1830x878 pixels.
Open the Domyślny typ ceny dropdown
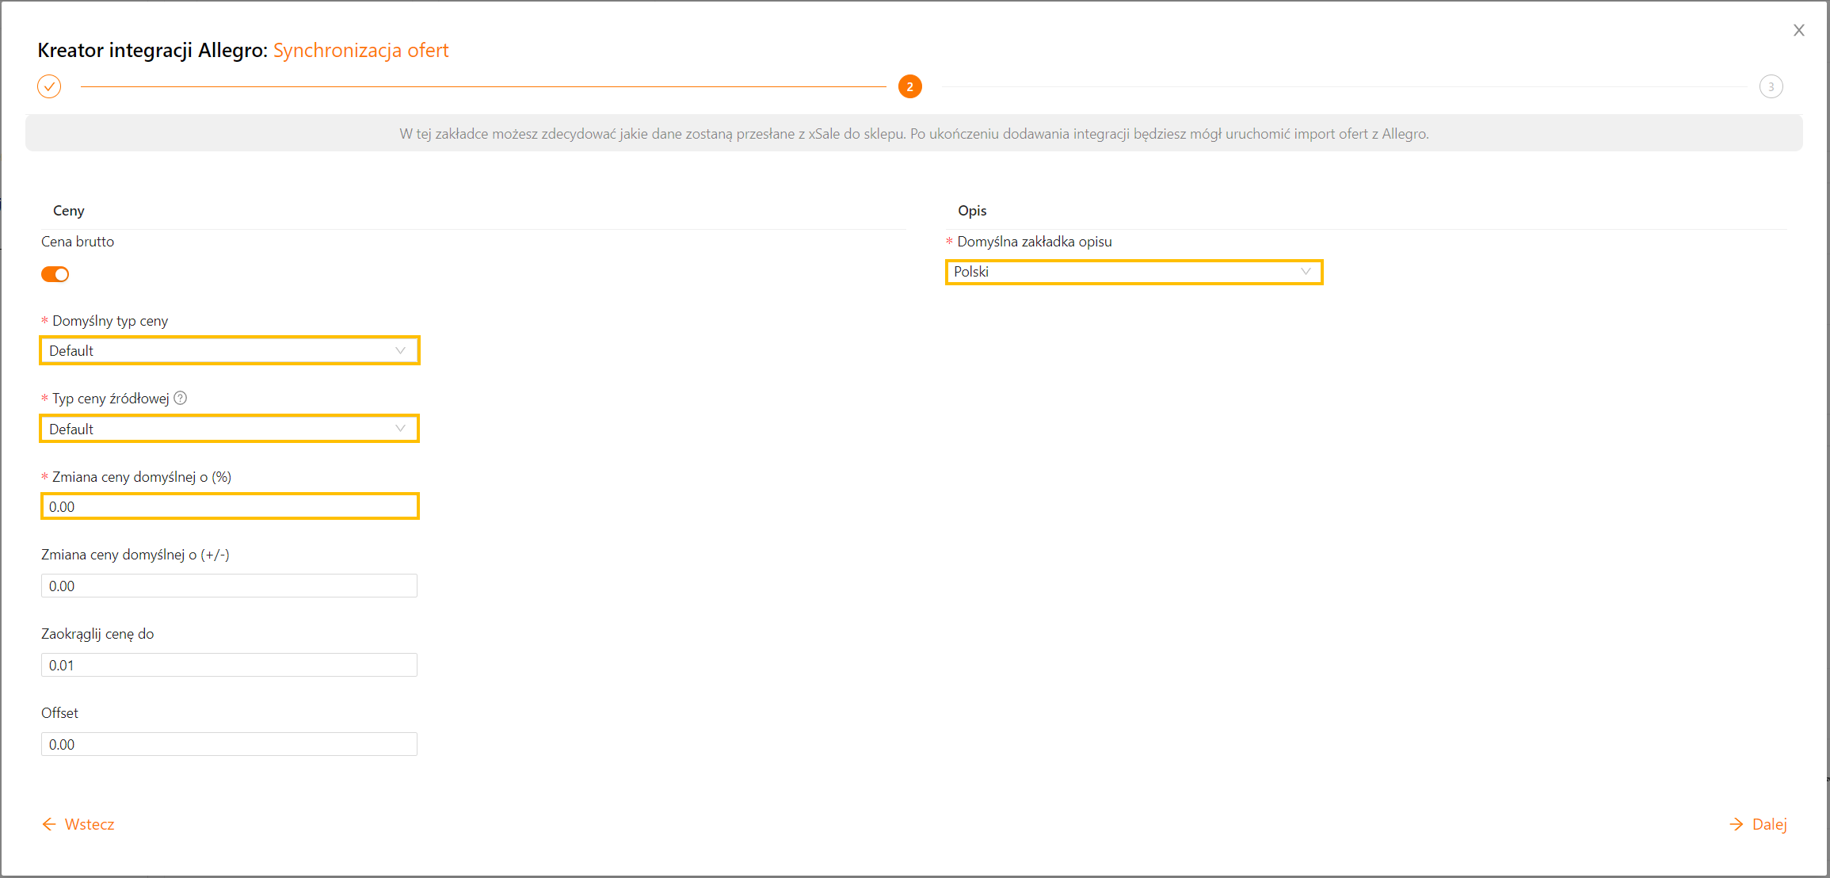(229, 350)
